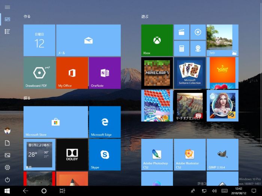Screen dimensions: 262x196
Task: Open the Power options menu
Action: pyautogui.click(x=7, y=180)
